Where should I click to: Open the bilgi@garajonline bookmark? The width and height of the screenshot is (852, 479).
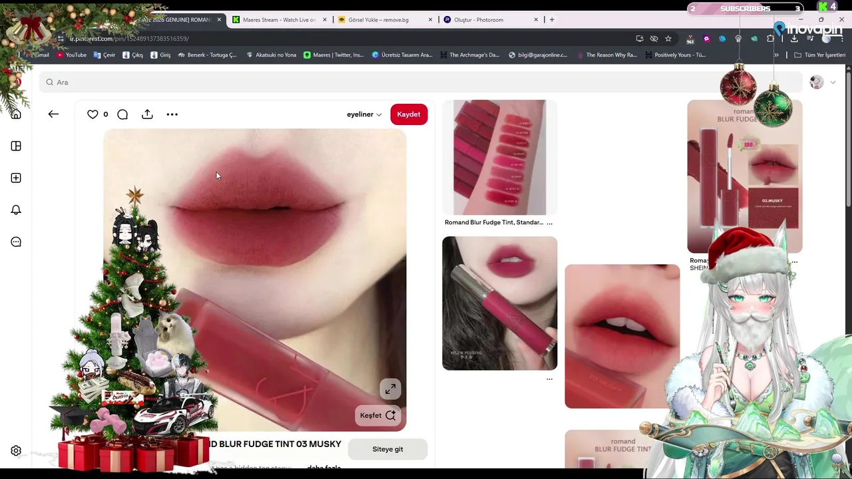tap(538, 55)
